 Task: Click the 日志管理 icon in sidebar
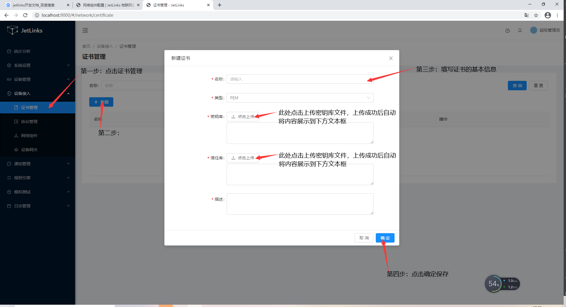coord(9,206)
